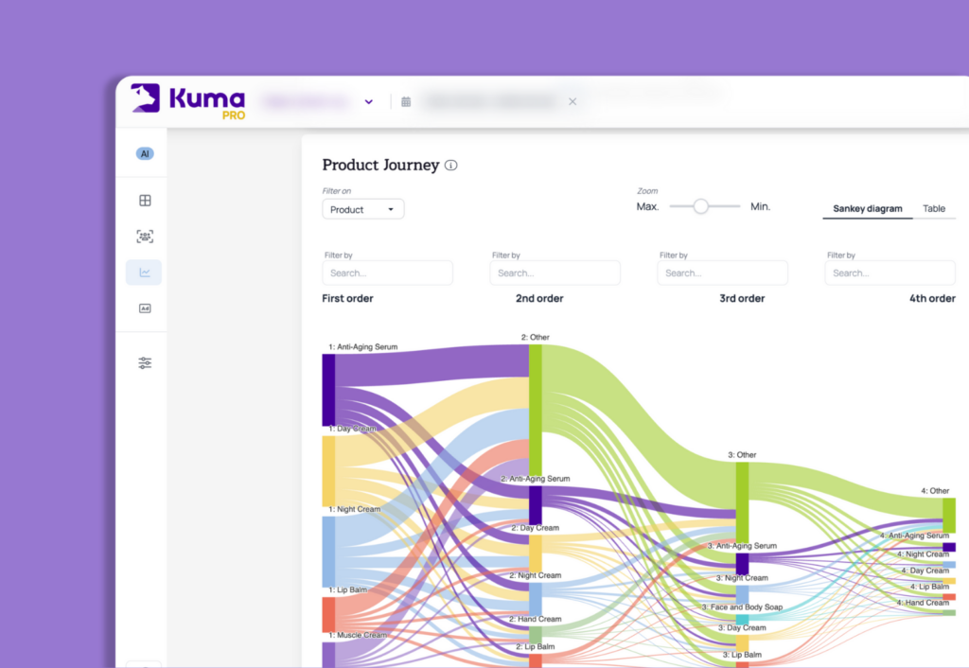The image size is (969, 668).
Task: Focus the 2nd order search field
Action: [x=555, y=273]
